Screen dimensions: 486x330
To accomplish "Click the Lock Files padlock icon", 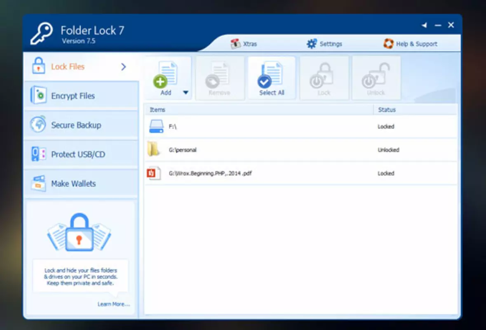I will tap(38, 66).
